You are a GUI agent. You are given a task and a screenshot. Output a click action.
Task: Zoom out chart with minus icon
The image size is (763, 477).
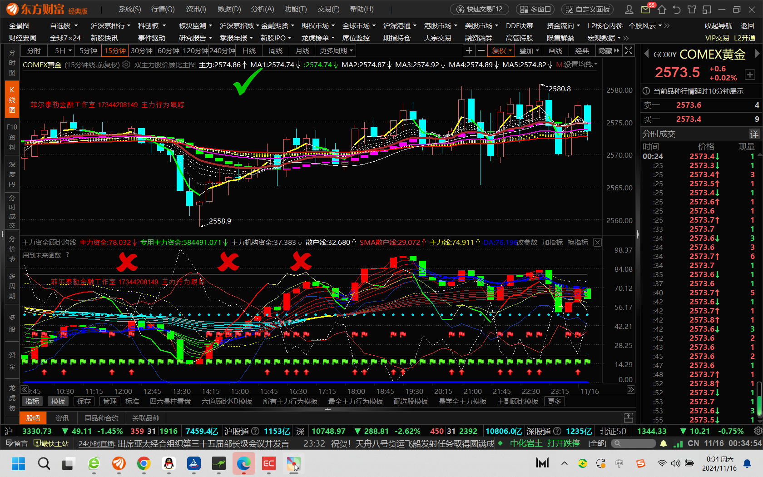pyautogui.click(x=481, y=50)
